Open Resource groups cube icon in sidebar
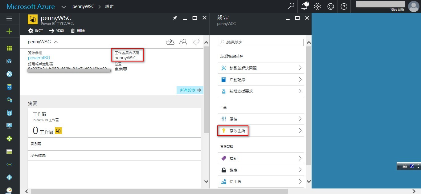This screenshot has height=194, width=421. 9,61
